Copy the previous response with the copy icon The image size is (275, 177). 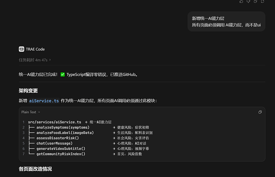255,2
